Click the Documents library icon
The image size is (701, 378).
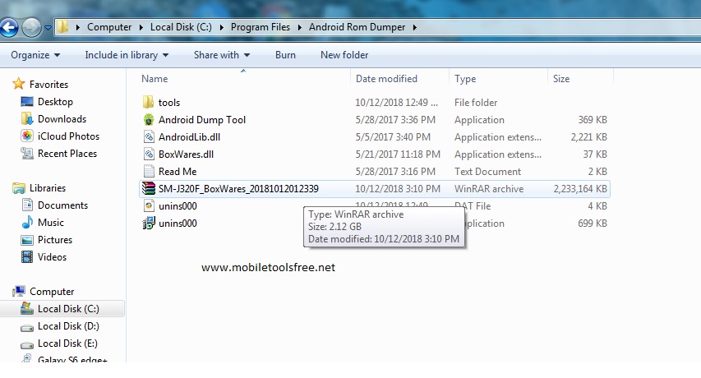27,205
